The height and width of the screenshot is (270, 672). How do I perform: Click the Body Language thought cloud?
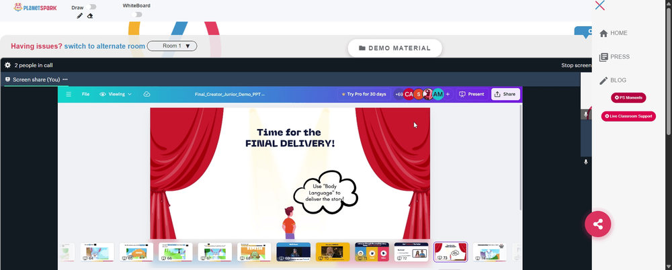click(325, 193)
